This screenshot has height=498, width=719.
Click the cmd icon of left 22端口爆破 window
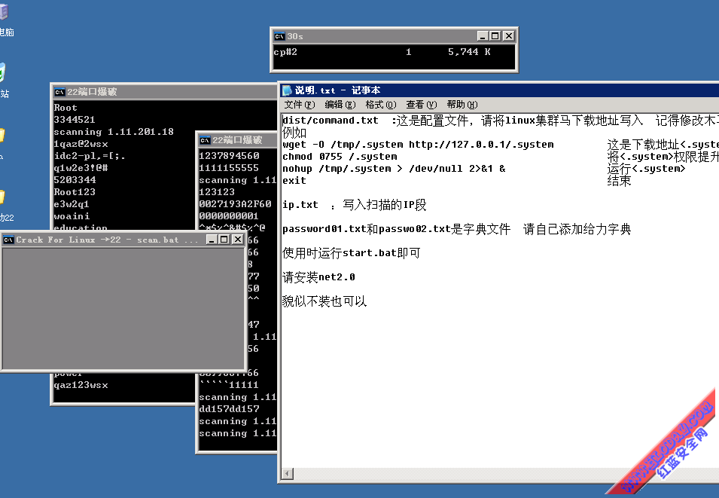click(x=59, y=92)
